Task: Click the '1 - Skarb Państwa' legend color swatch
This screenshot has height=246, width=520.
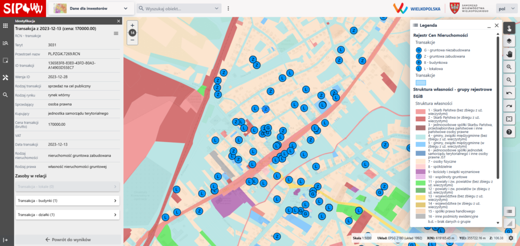Action: coord(421,112)
